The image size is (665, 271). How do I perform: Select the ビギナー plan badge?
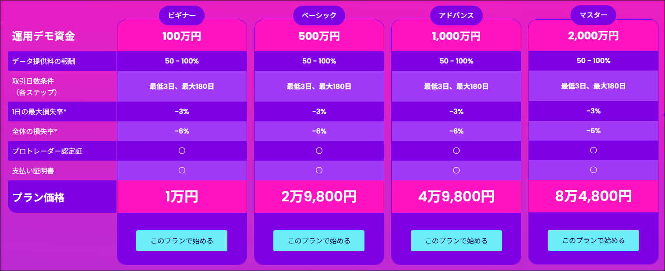(x=181, y=15)
